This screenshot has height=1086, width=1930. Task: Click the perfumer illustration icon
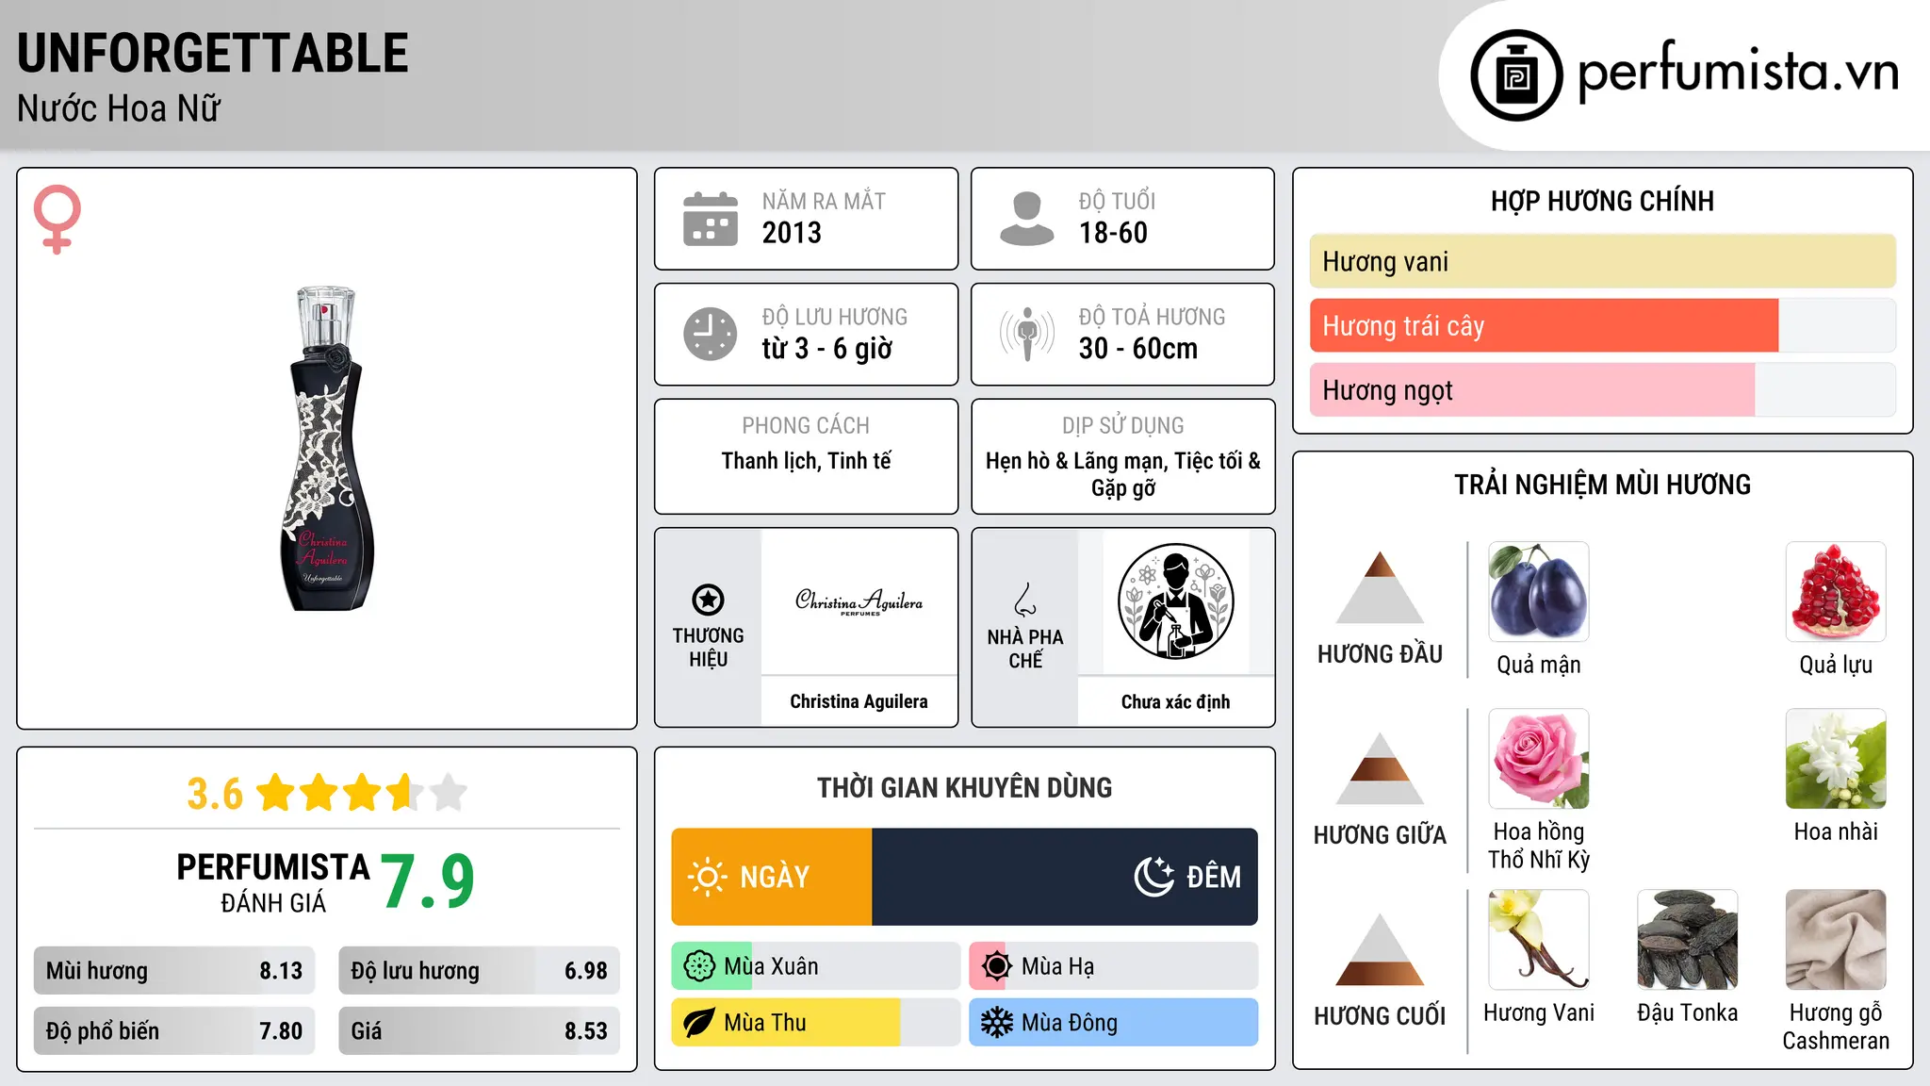(x=1176, y=601)
